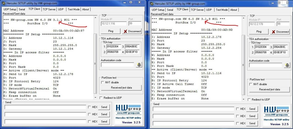The width and height of the screenshot is (293, 129).
Task: Click the padlock authorization icon in right window
Action: click(x=287, y=65)
